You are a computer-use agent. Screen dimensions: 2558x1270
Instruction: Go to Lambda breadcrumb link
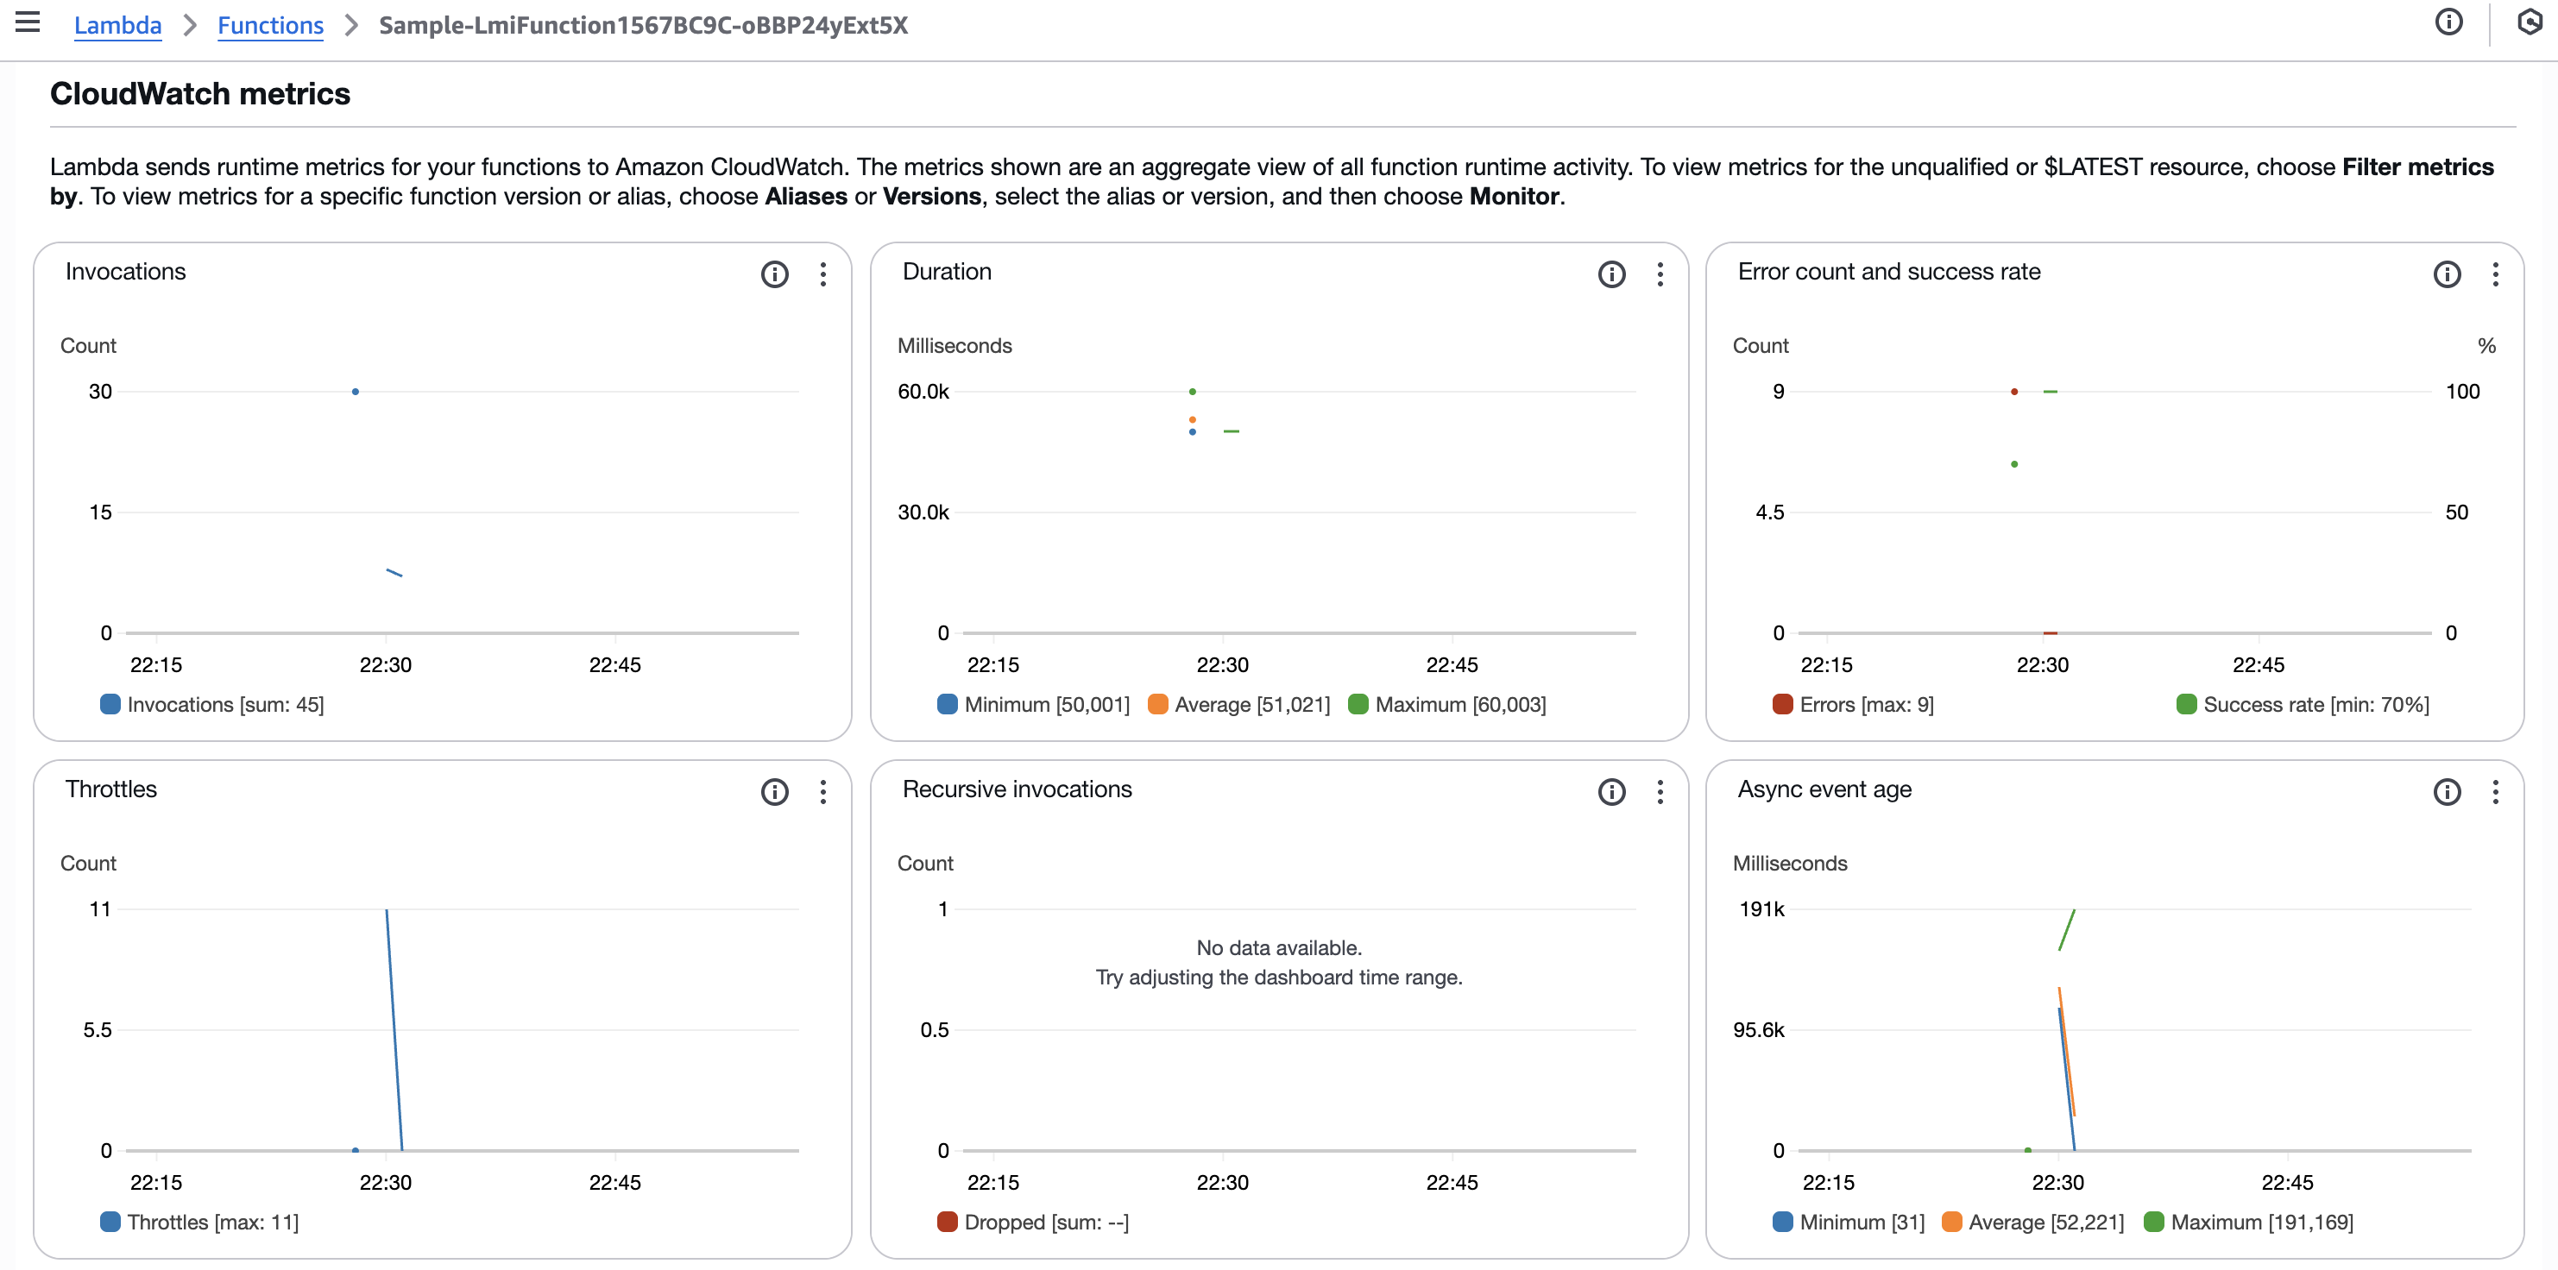coord(117,25)
